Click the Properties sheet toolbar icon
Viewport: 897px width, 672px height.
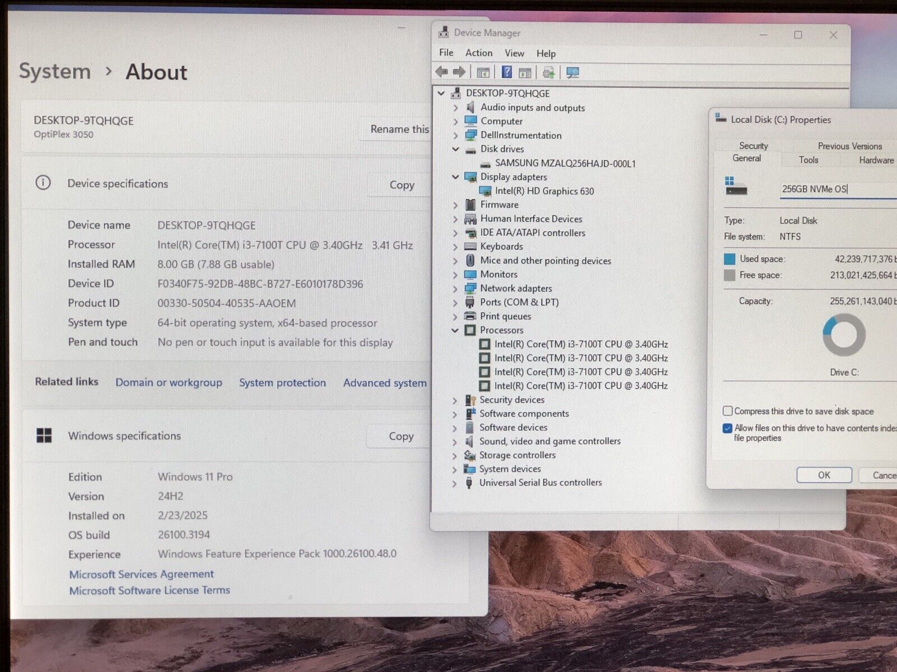click(525, 72)
